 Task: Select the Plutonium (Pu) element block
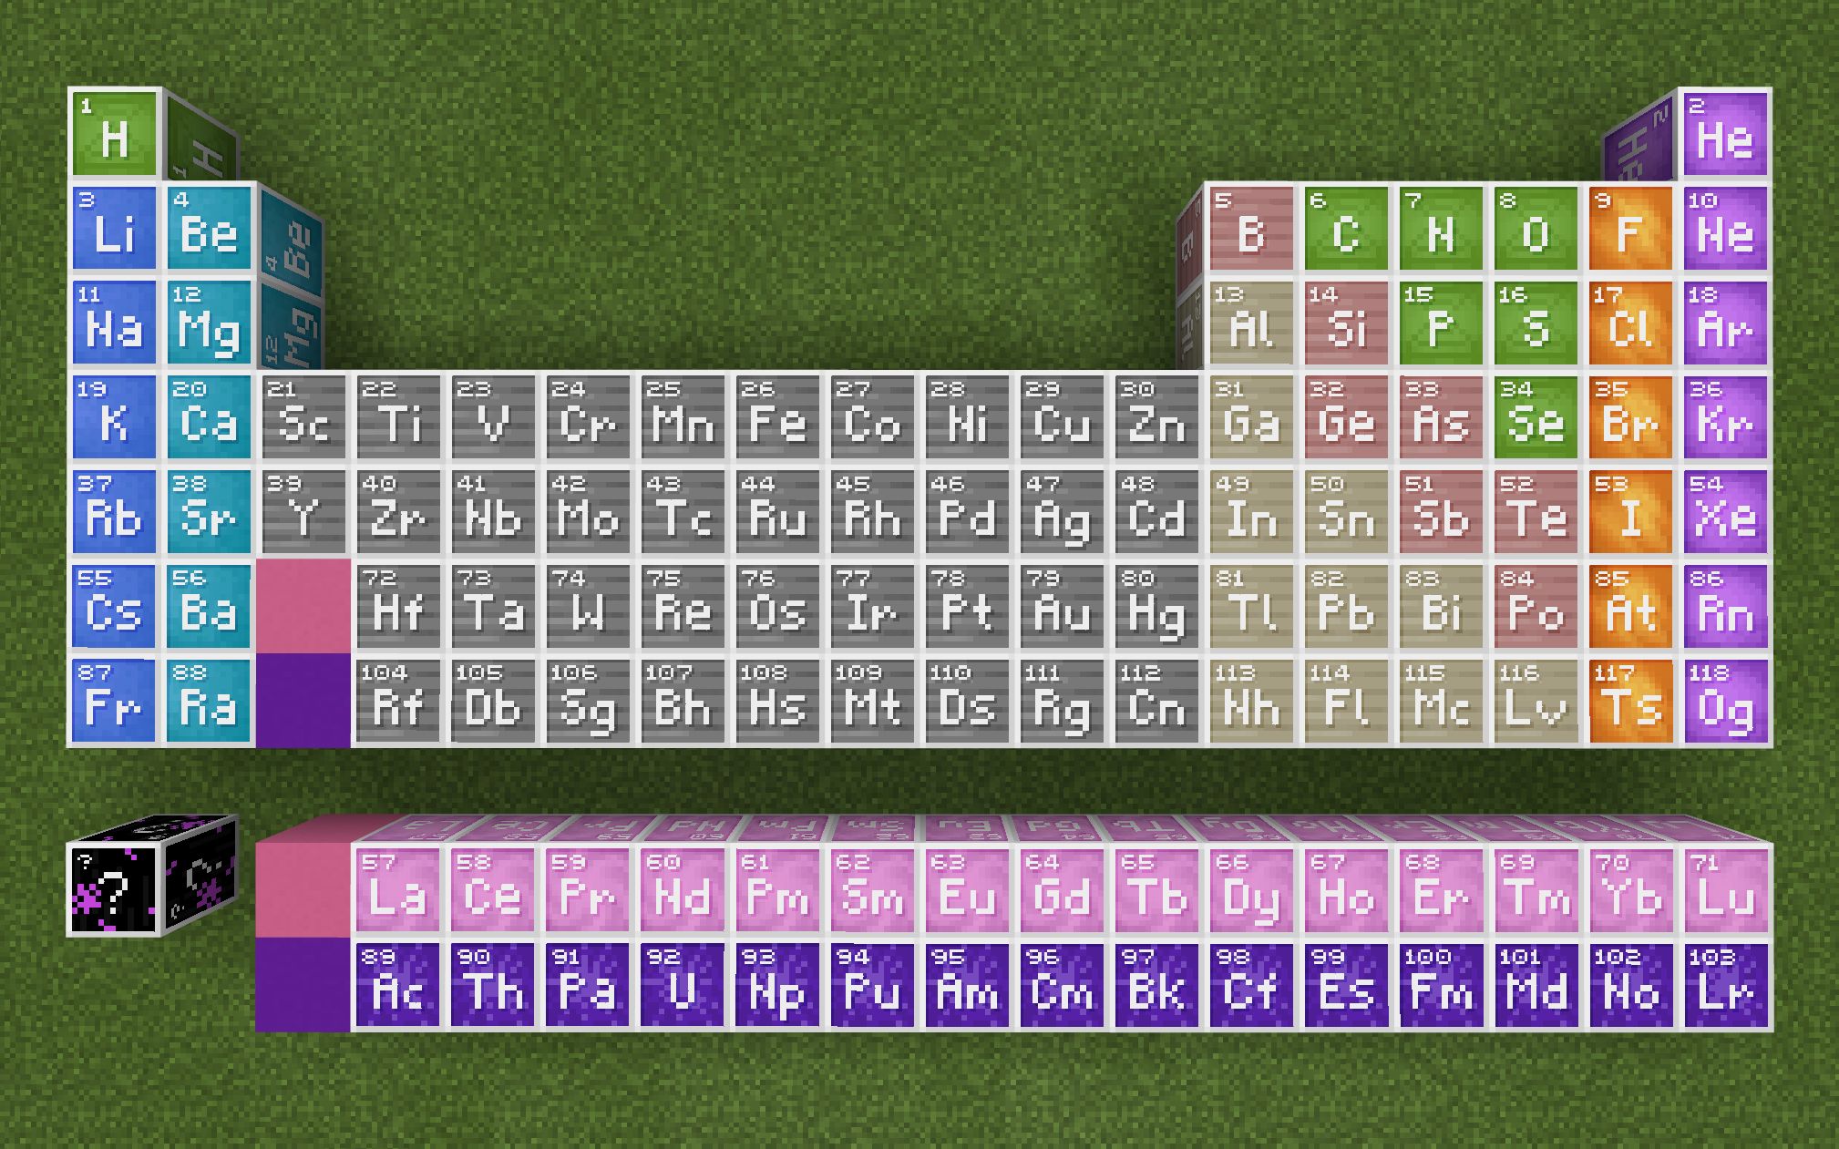[872, 986]
